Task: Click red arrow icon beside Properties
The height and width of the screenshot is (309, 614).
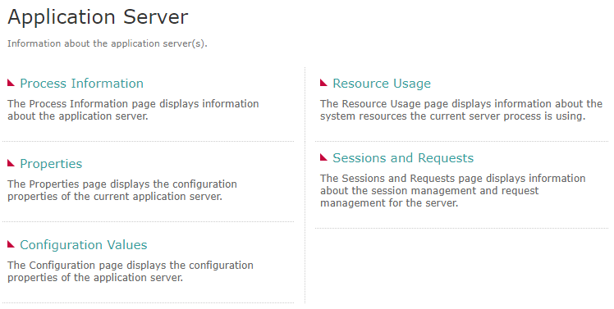Action: tap(11, 163)
